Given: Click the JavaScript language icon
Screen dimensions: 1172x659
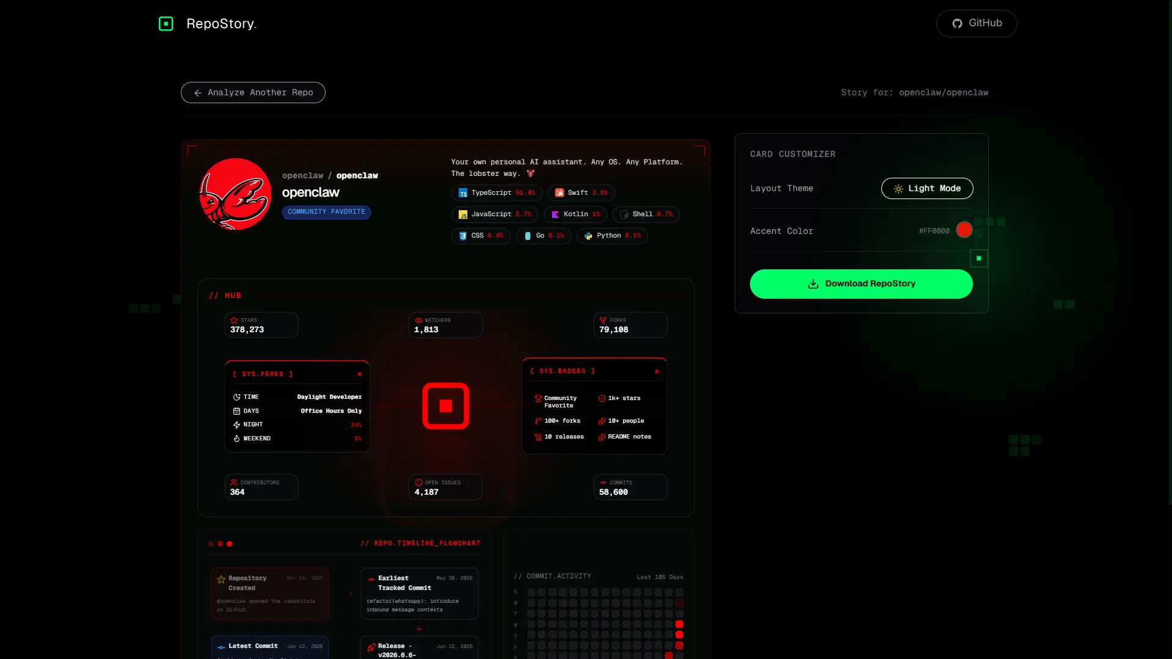Looking at the screenshot, I should (463, 214).
